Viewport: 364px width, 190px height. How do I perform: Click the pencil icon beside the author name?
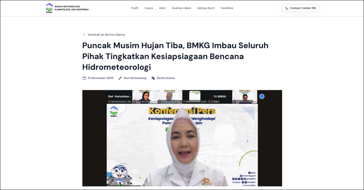(120, 78)
